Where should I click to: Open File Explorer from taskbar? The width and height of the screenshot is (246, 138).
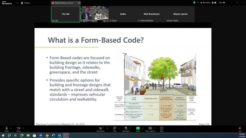tap(28, 135)
